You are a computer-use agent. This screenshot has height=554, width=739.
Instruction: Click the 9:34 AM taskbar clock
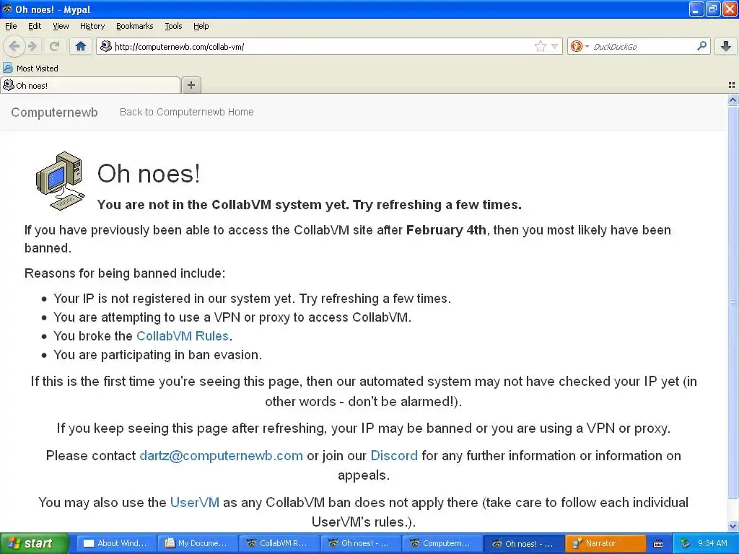pos(712,543)
